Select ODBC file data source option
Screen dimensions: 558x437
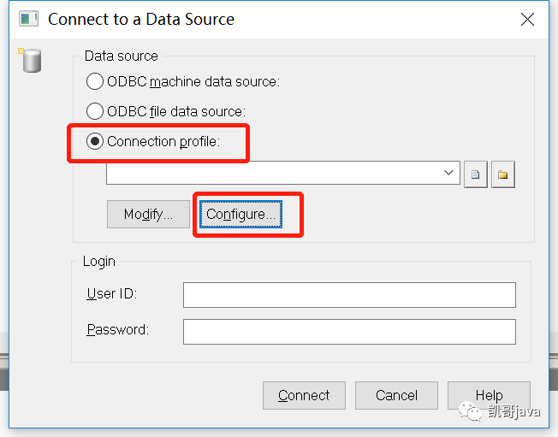tap(95, 111)
